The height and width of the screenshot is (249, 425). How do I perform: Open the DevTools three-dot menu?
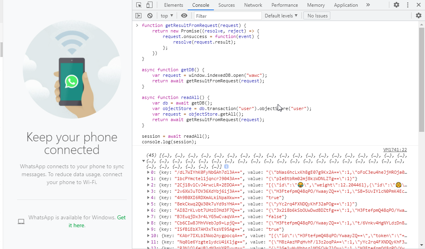coord(408,5)
